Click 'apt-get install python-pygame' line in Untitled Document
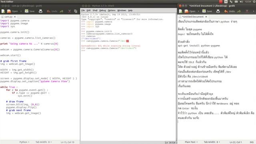This screenshot has height=144, width=256. click(x=199, y=46)
